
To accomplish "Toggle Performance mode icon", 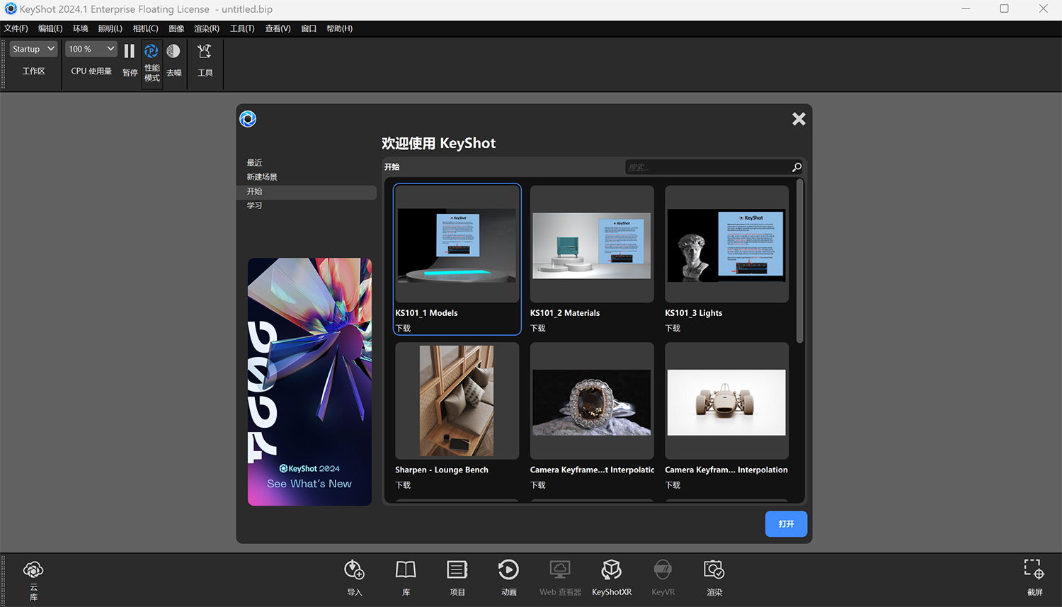I will [152, 52].
